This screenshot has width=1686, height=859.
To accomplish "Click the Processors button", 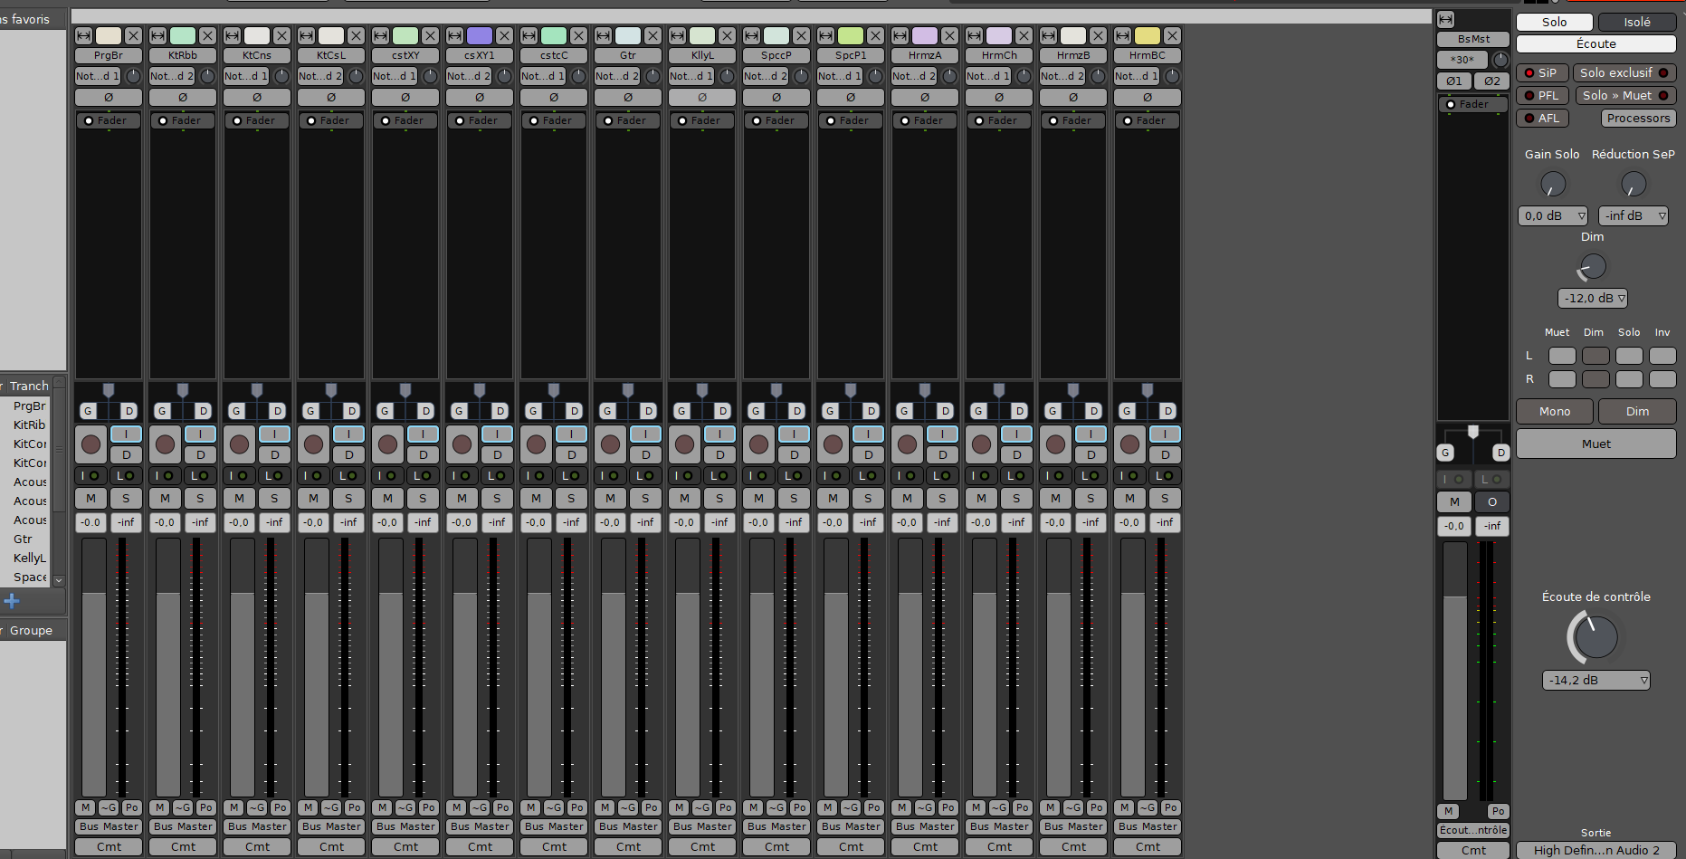I will 1638,118.
